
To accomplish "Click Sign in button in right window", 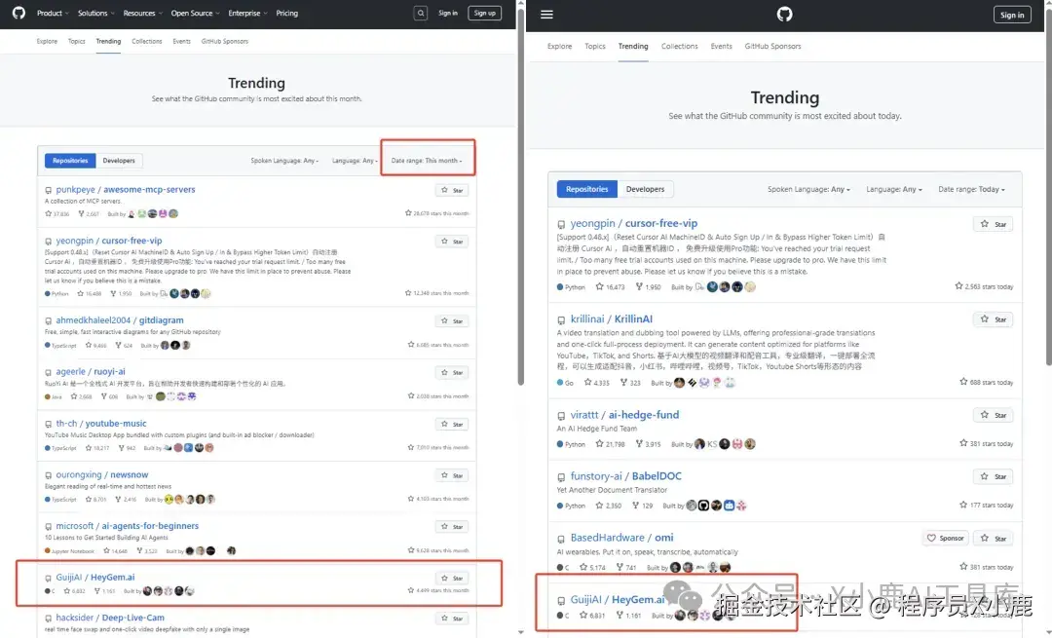I will tap(1012, 15).
